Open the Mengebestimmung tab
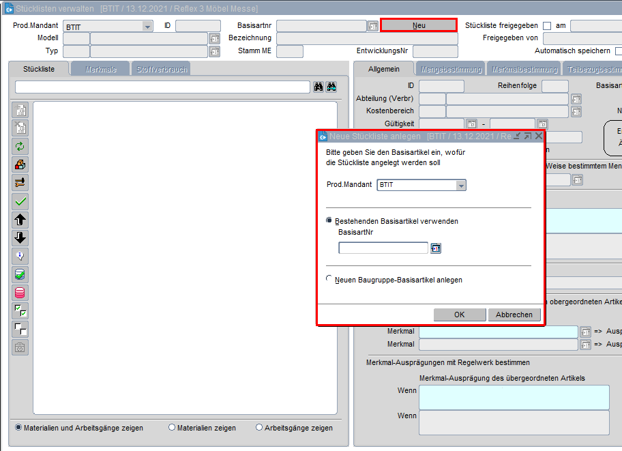 [451, 69]
